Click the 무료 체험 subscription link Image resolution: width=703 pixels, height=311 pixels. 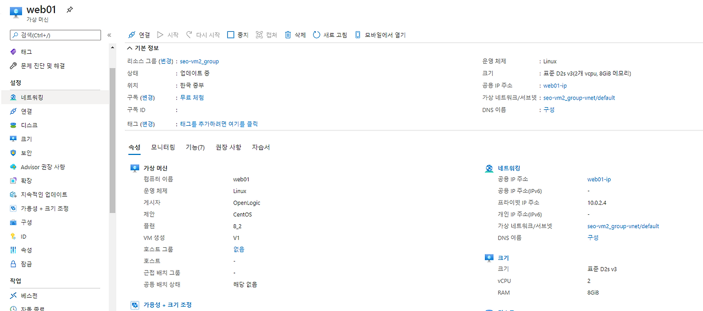pos(192,97)
